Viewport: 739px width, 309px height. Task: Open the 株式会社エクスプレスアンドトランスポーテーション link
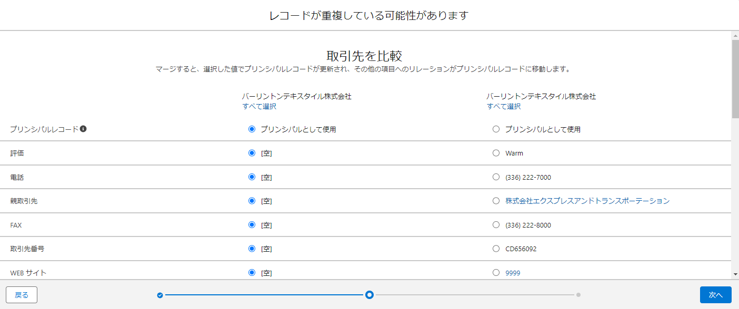click(x=587, y=201)
